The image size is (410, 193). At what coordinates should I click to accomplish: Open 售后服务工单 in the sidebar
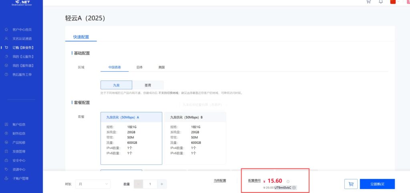(22, 75)
